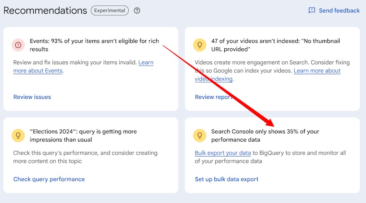Click the Search Console 35% data title

click(x=265, y=135)
